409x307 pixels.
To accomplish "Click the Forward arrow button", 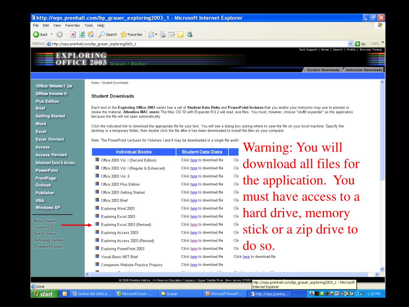I will pyautogui.click(x=60, y=34).
